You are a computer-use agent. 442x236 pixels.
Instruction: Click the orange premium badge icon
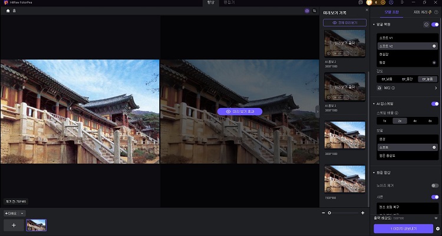pyautogui.click(x=369, y=2)
